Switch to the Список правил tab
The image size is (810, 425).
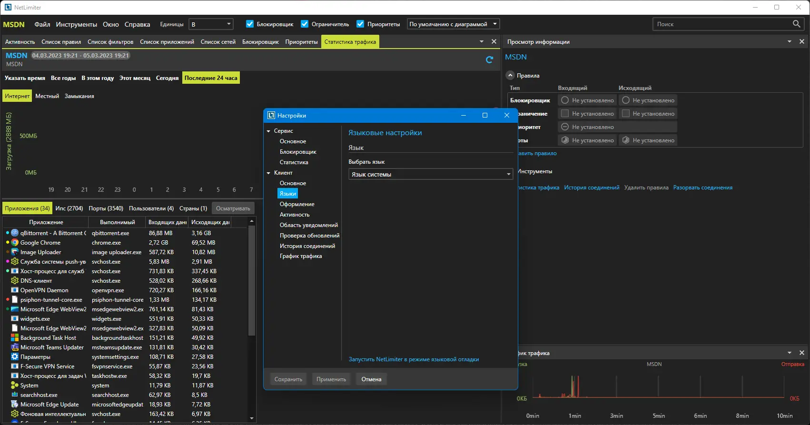coord(61,42)
